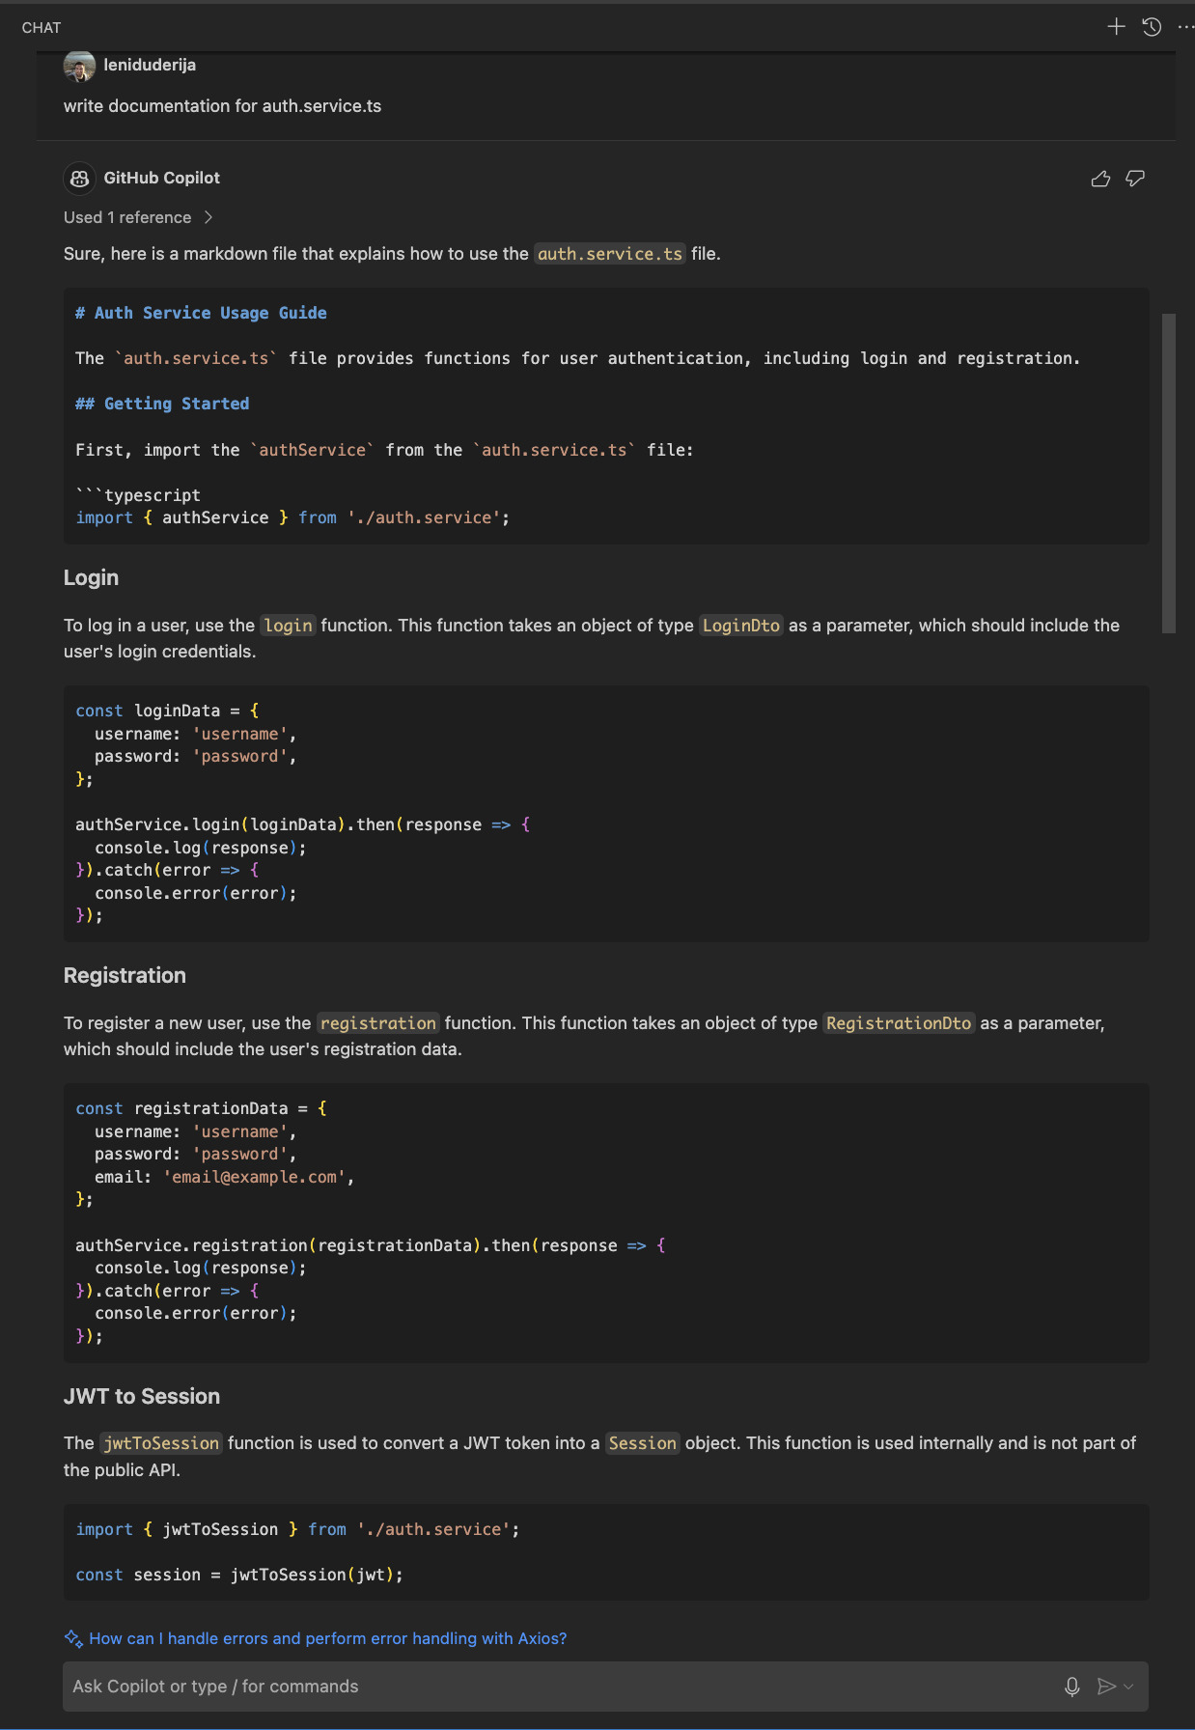
Task: Click leniduderija's user avatar
Action: (x=79, y=66)
